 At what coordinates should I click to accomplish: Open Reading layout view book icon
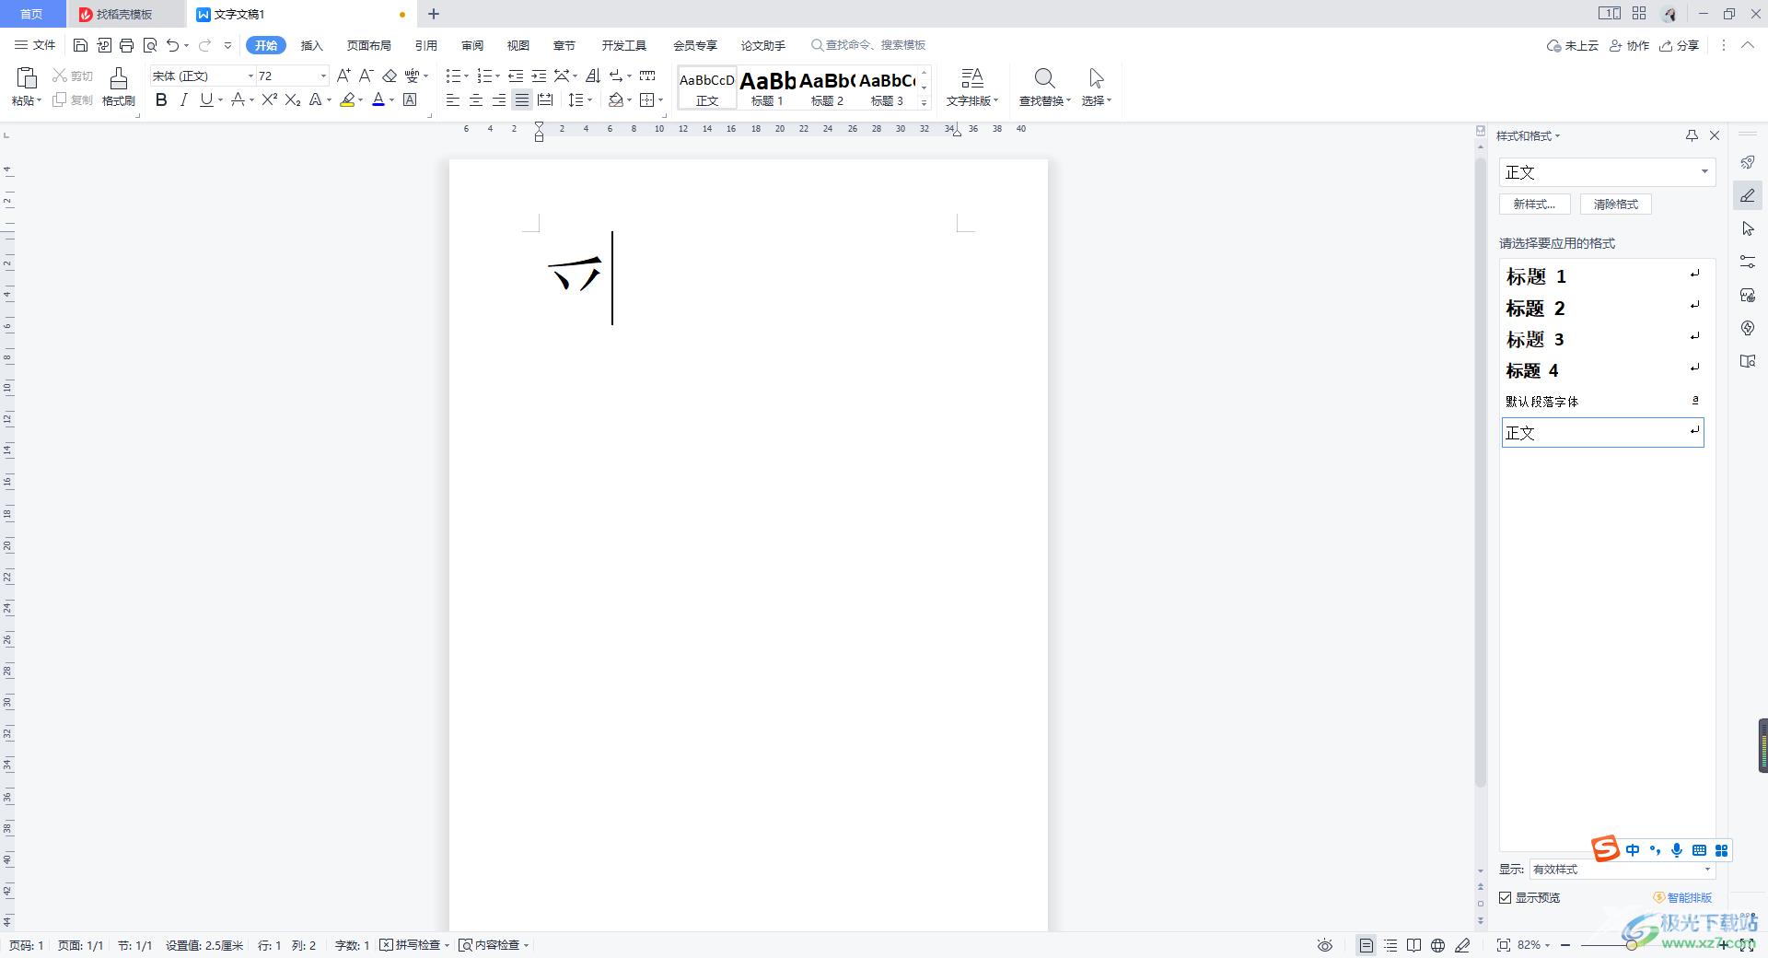pos(1413,945)
